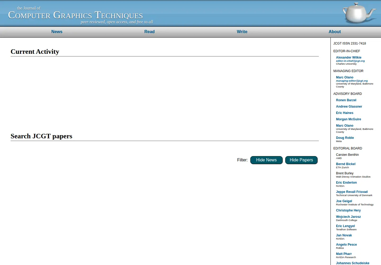Visit Andrew Glassner's page
The height and width of the screenshot is (265, 381).
tap(349, 107)
